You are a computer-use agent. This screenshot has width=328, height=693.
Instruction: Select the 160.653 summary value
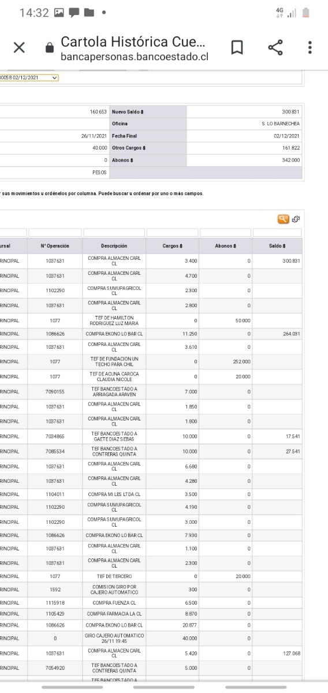pyautogui.click(x=99, y=111)
